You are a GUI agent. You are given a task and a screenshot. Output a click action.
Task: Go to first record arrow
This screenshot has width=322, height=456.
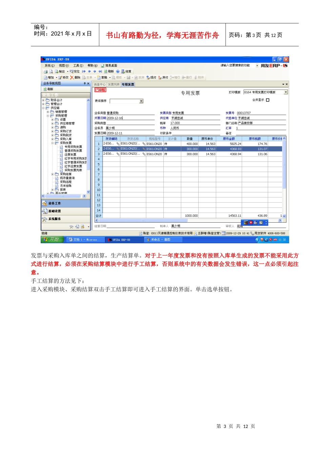[84, 72]
